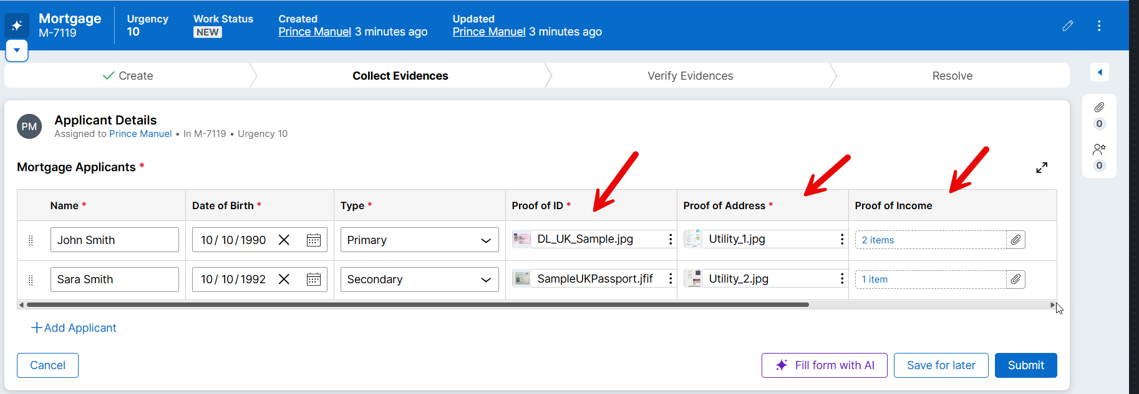1139x394 pixels.
Task: Open calendar picker for John Smith's birth date
Action: [x=313, y=240]
